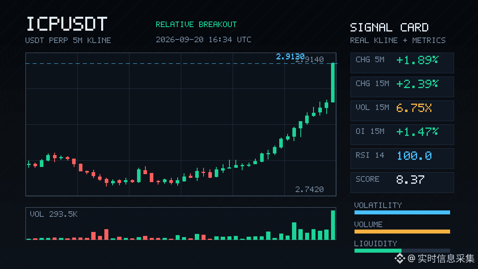Click the orange VOLUME bar

(402, 232)
